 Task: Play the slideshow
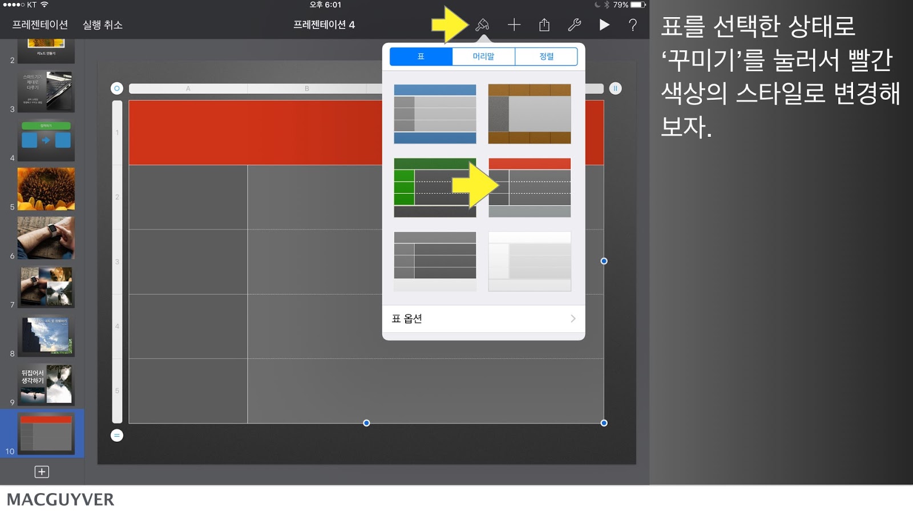(x=604, y=25)
